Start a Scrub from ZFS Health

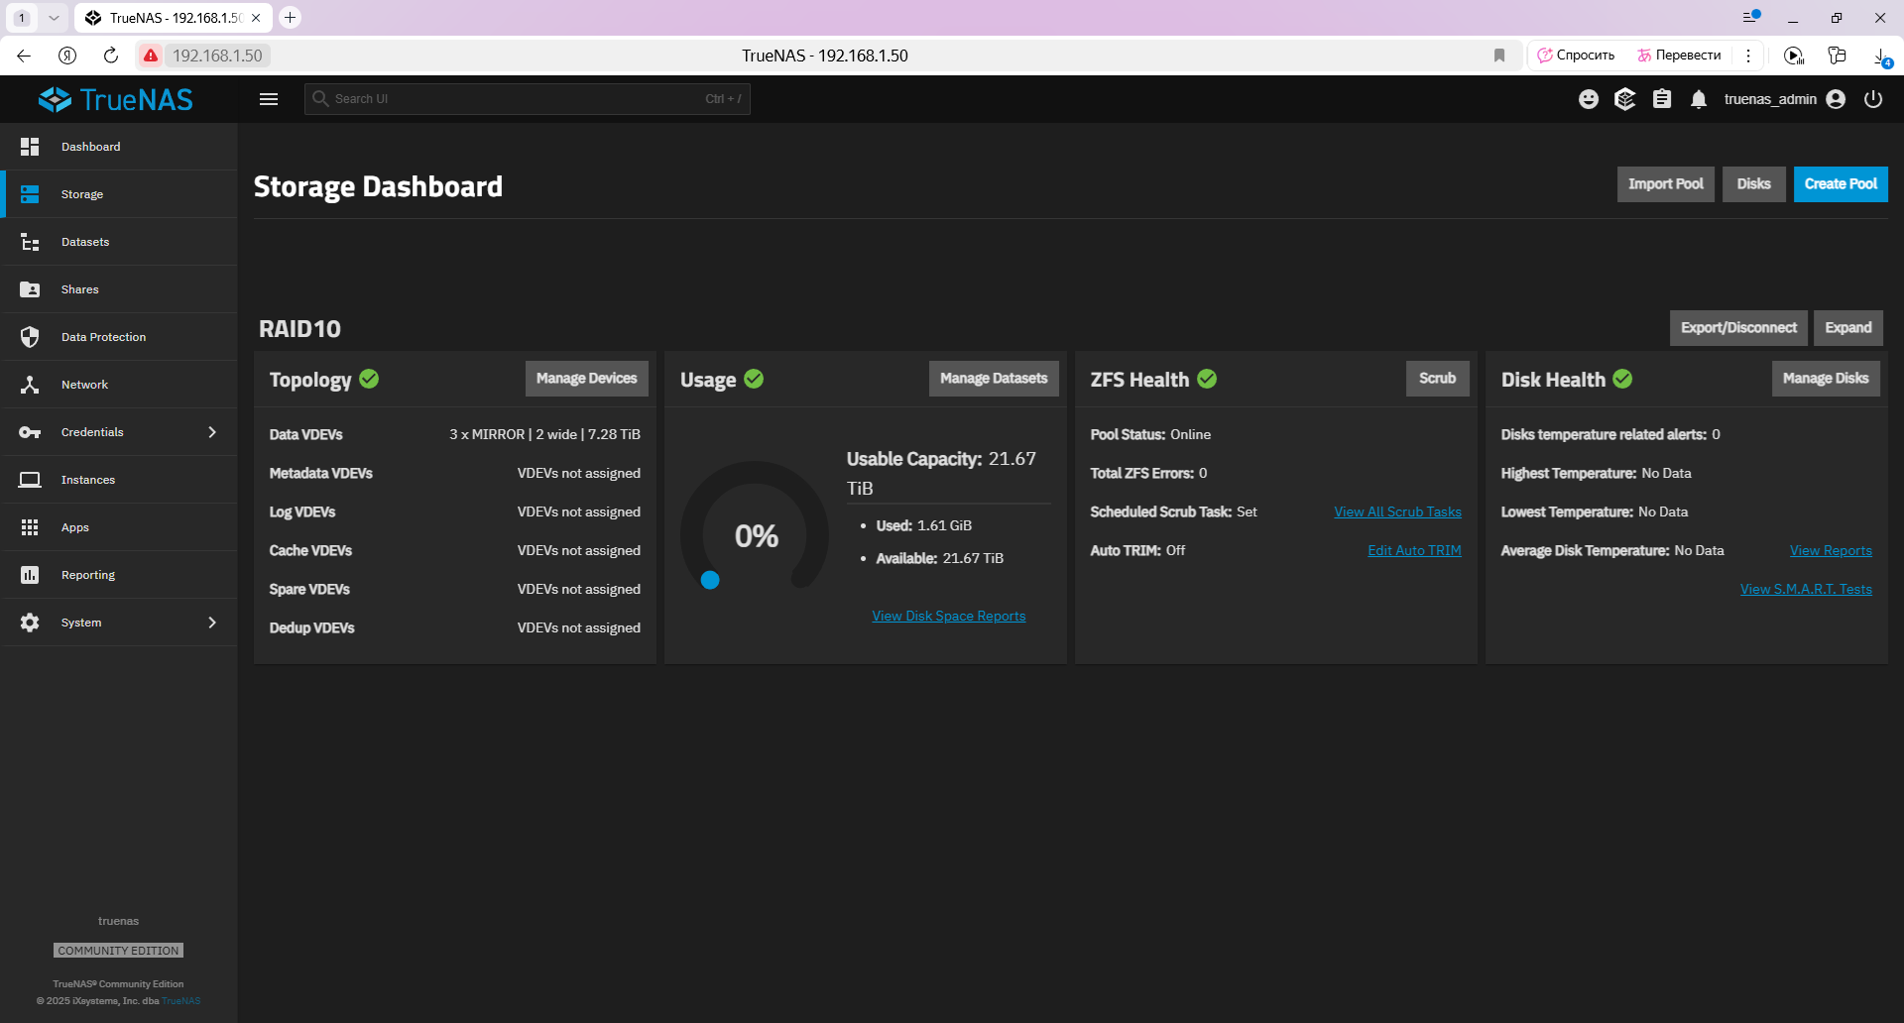pyautogui.click(x=1437, y=379)
